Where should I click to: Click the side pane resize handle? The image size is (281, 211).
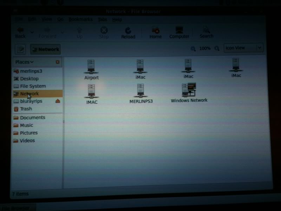[x=64, y=122]
